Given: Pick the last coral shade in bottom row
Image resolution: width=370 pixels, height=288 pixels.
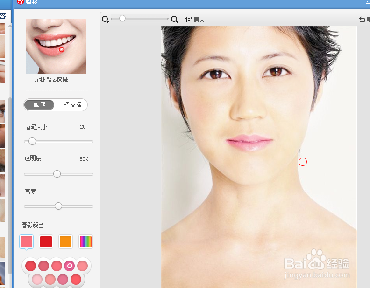Looking at the screenshot, I should click(76, 280).
